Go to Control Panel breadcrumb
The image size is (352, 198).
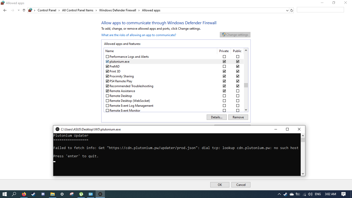click(x=47, y=10)
